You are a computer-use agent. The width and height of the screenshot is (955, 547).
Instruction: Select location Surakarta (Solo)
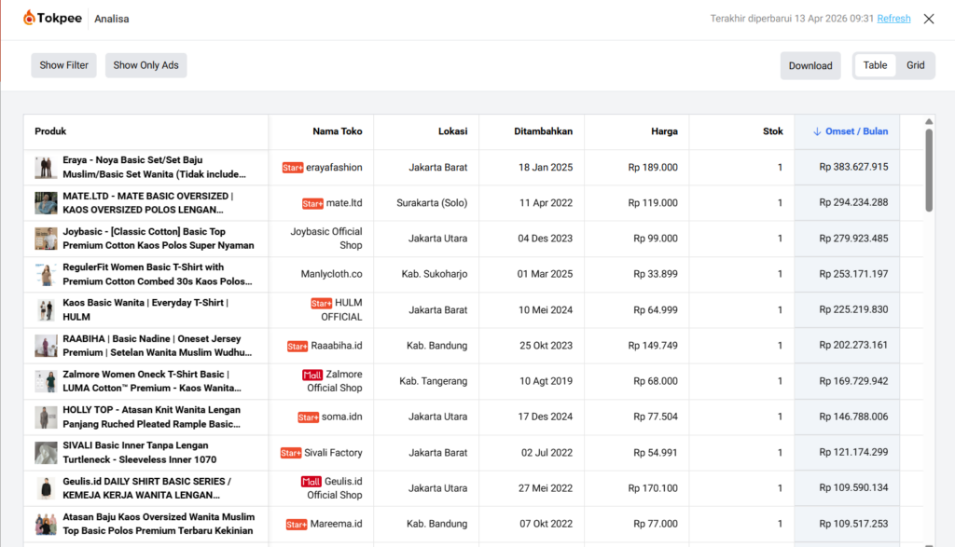coord(432,203)
